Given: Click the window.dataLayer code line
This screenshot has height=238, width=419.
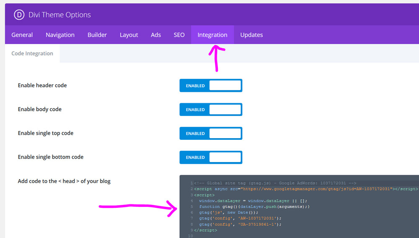Looking at the screenshot, I should click(x=253, y=201).
